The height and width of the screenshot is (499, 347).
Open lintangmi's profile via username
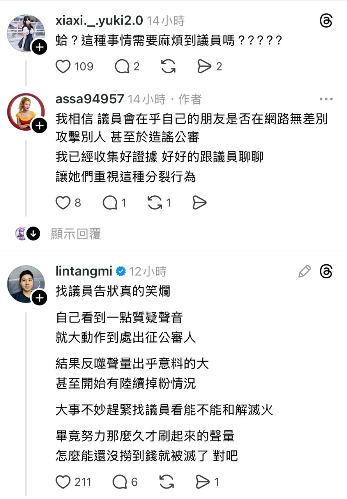click(84, 271)
